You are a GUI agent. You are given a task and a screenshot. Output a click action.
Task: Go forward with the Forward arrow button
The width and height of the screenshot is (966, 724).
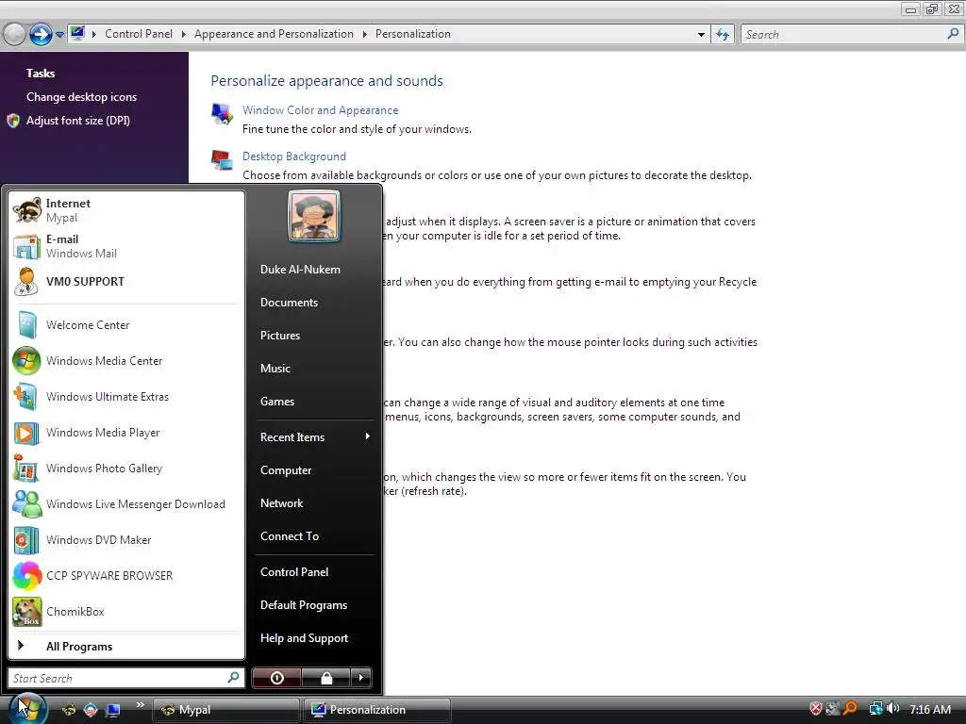coord(42,35)
